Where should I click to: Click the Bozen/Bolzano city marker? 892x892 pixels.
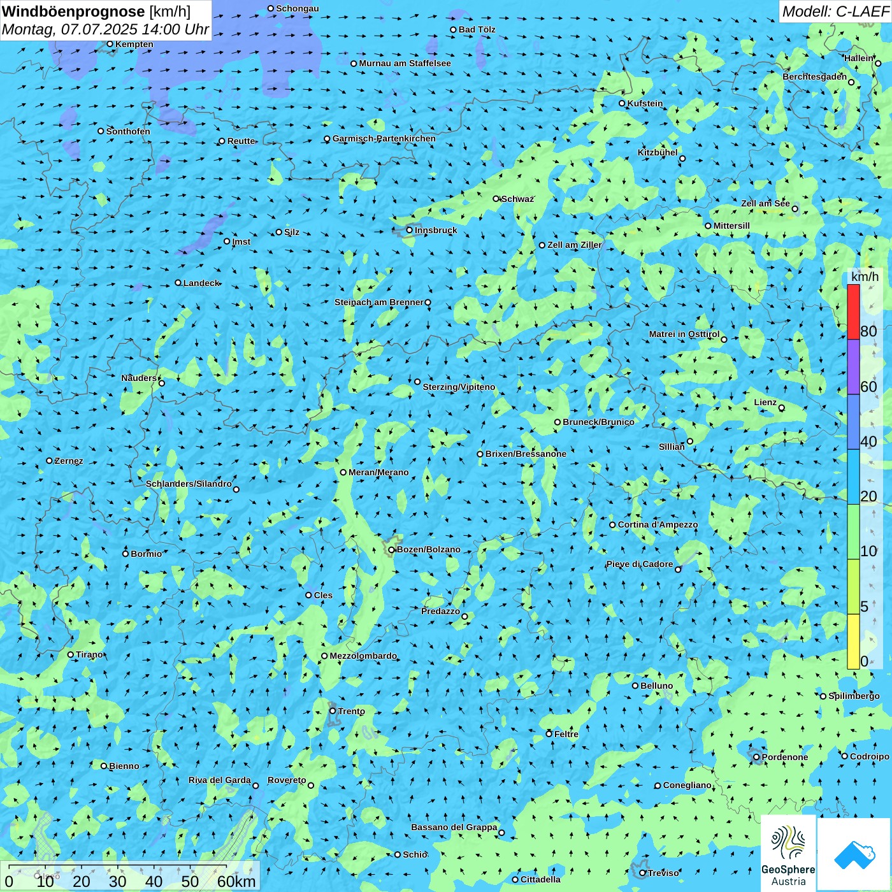392,550
